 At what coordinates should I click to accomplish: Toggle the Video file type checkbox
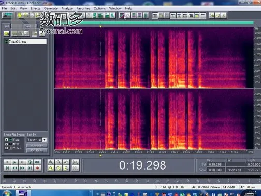[x=6, y=148]
